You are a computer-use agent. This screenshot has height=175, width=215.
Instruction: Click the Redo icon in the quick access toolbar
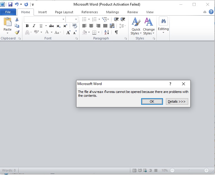(26, 4)
